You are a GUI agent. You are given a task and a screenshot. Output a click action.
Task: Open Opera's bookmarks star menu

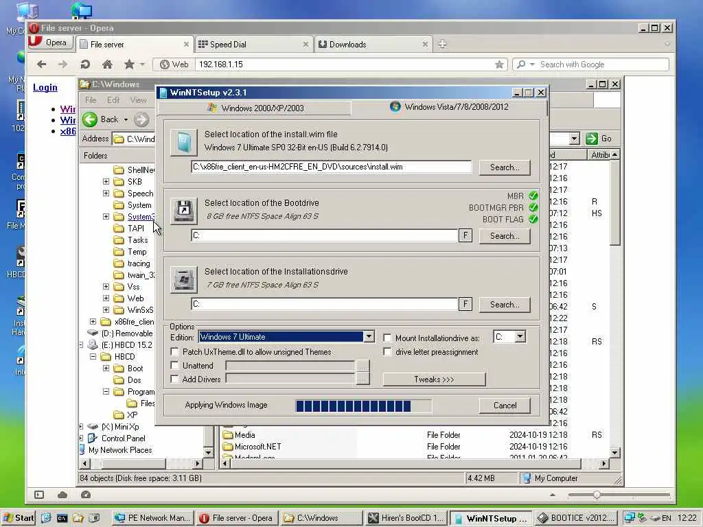click(x=130, y=65)
